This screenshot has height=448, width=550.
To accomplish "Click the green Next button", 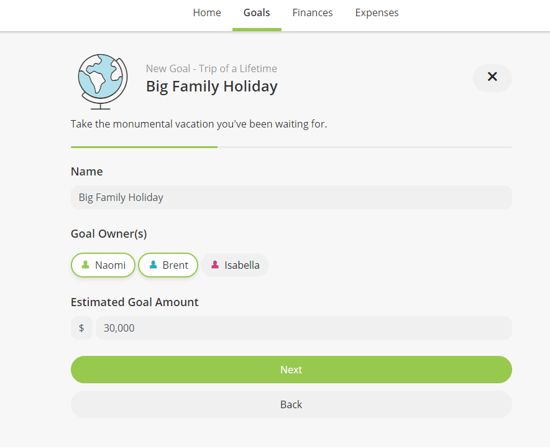I will 291,370.
